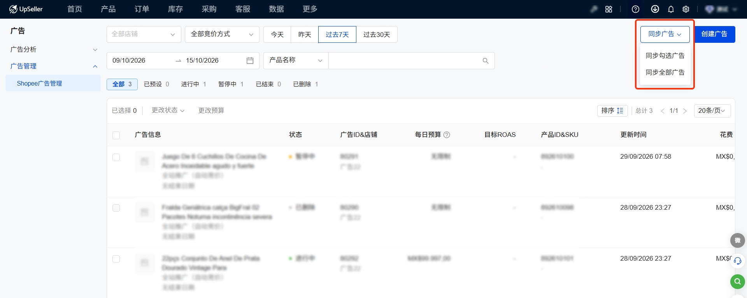The height and width of the screenshot is (298, 747).
Task: Open the apps grid icon
Action: [x=609, y=9]
